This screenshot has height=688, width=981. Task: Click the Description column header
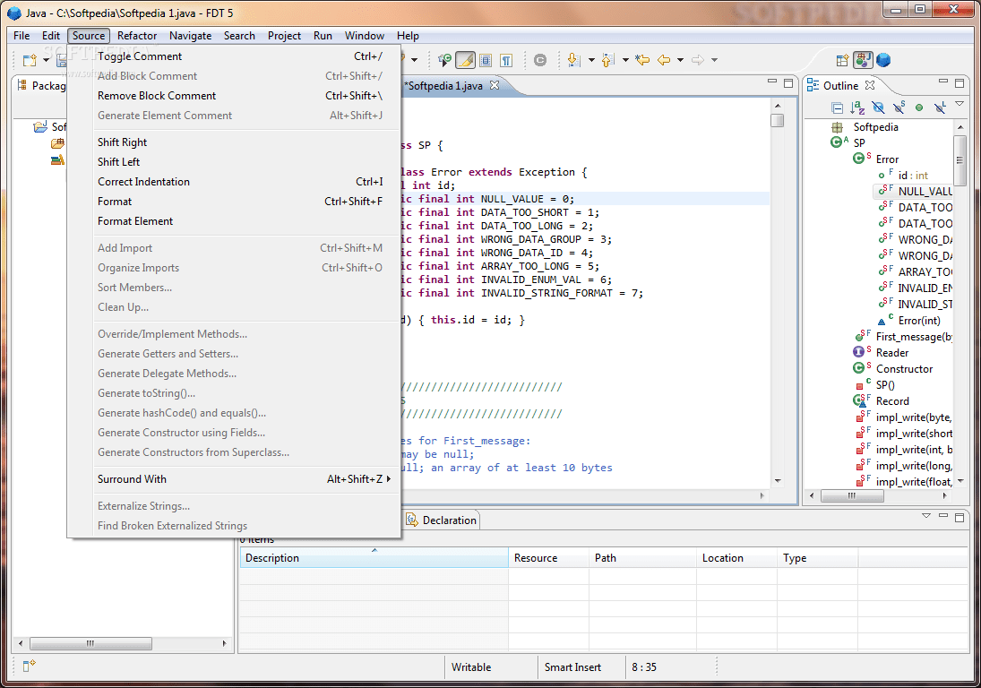pyautogui.click(x=272, y=558)
